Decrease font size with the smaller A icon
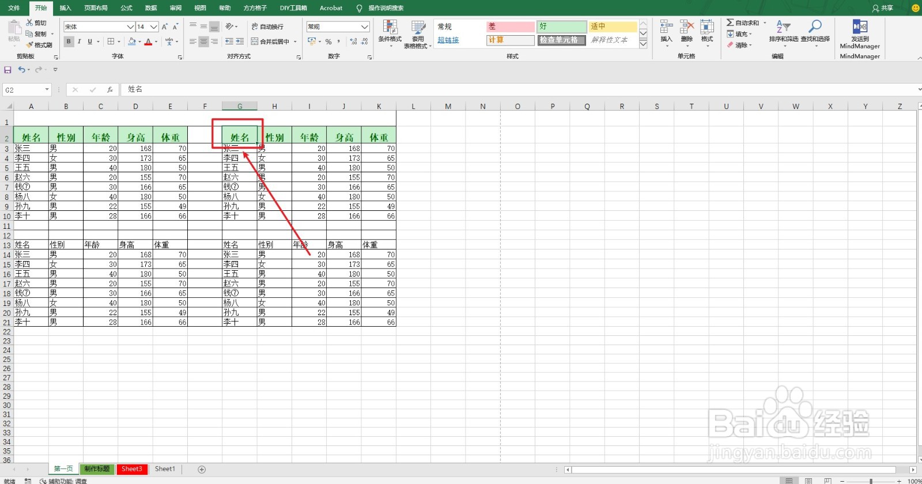922x484 pixels. pos(175,27)
